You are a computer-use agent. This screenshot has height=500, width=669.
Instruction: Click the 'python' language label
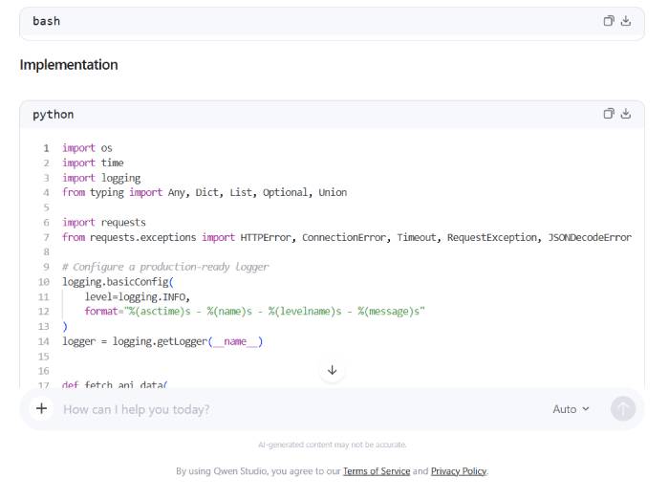[x=54, y=115]
